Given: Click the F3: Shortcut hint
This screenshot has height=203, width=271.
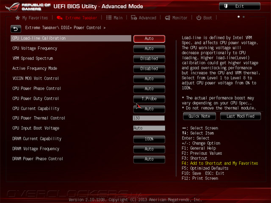Looking at the screenshot, I should click(x=194, y=158).
